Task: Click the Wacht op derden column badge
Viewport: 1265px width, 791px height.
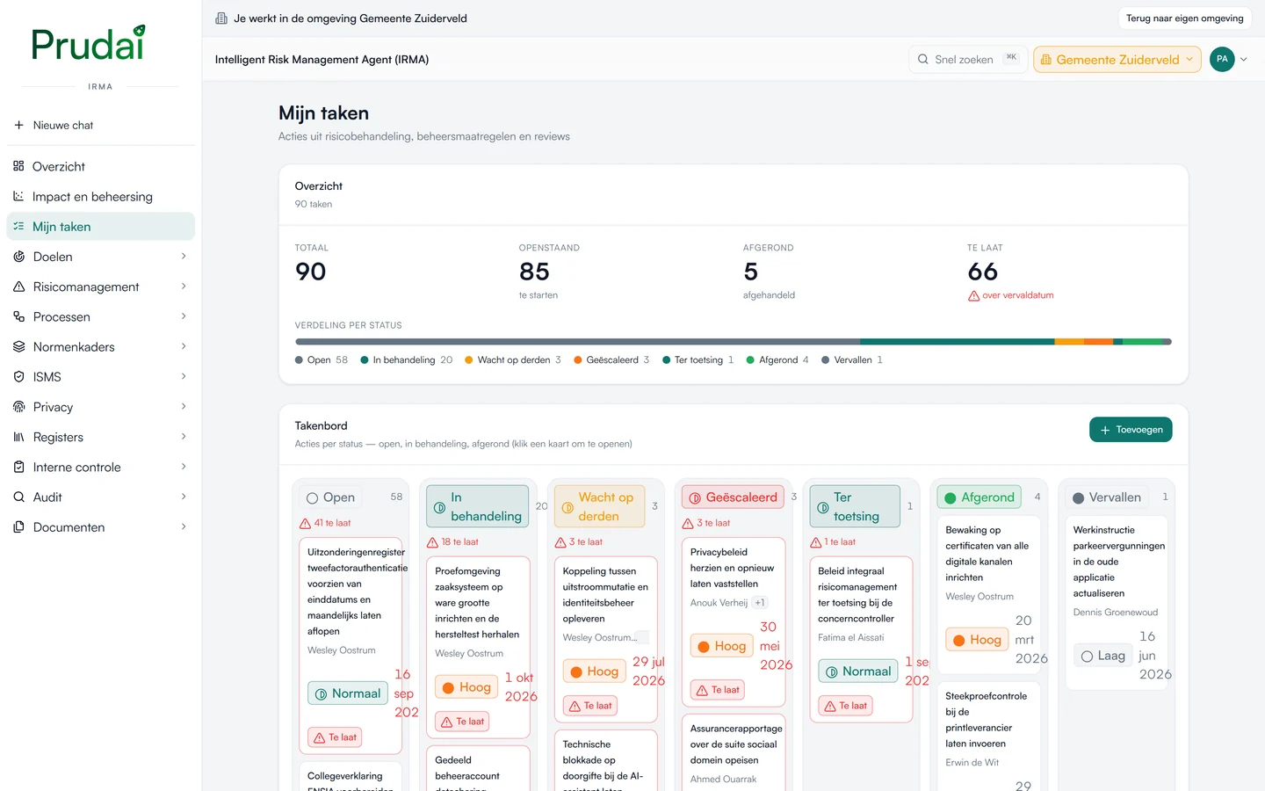Action: click(x=598, y=506)
